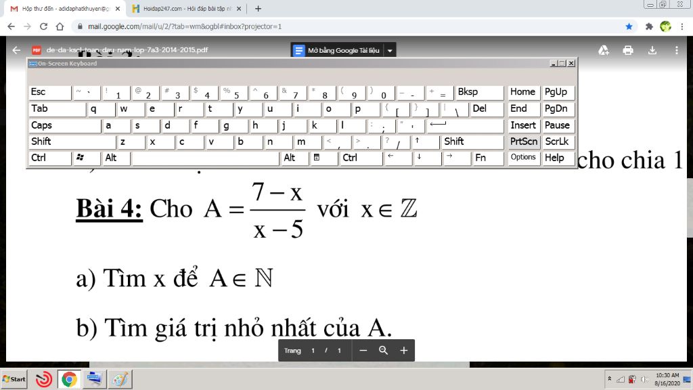Screen dimensions: 693x390
Task: Click the Windows logo key
Action: pyautogui.click(x=86, y=158)
